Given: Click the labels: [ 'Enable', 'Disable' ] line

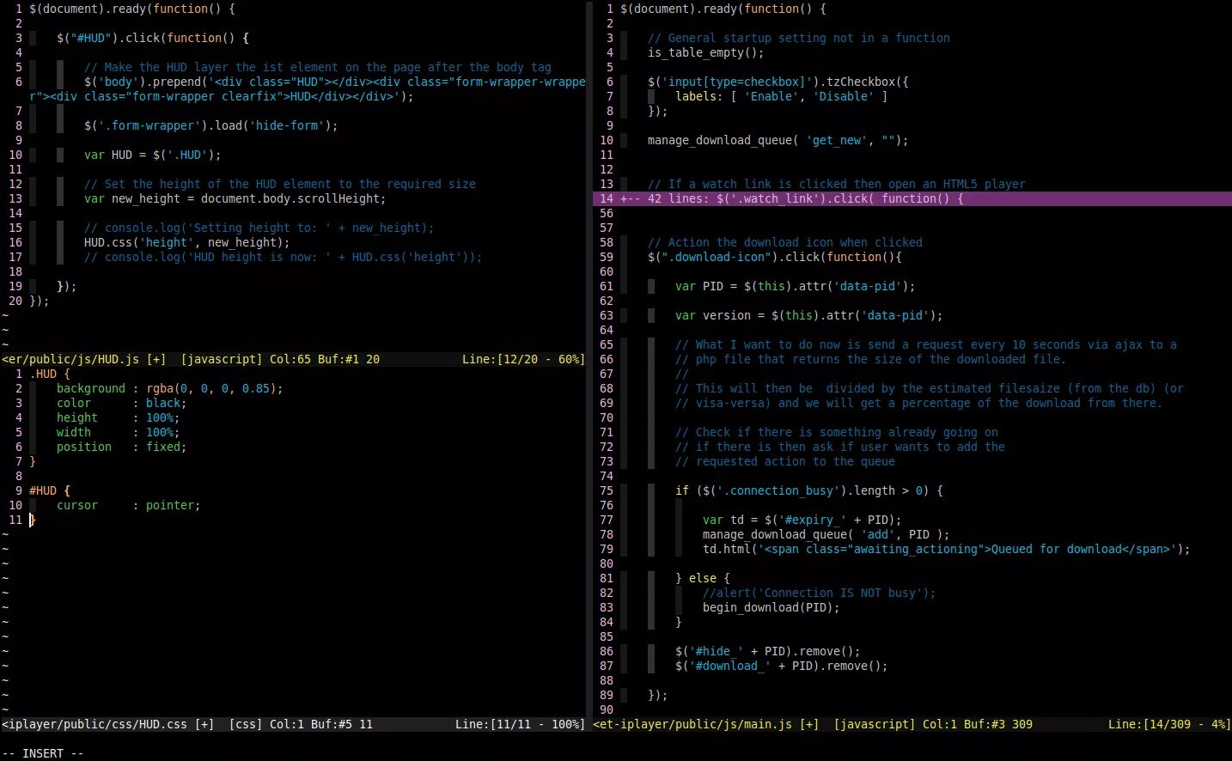Looking at the screenshot, I should point(782,96).
